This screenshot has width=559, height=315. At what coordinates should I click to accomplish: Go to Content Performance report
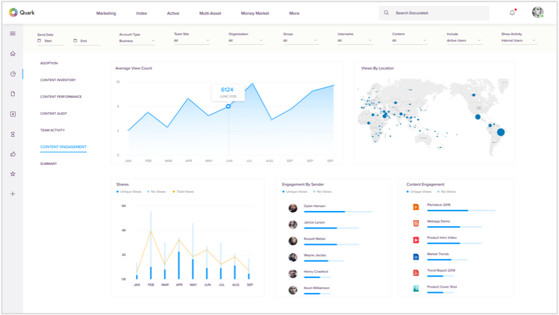click(x=60, y=97)
